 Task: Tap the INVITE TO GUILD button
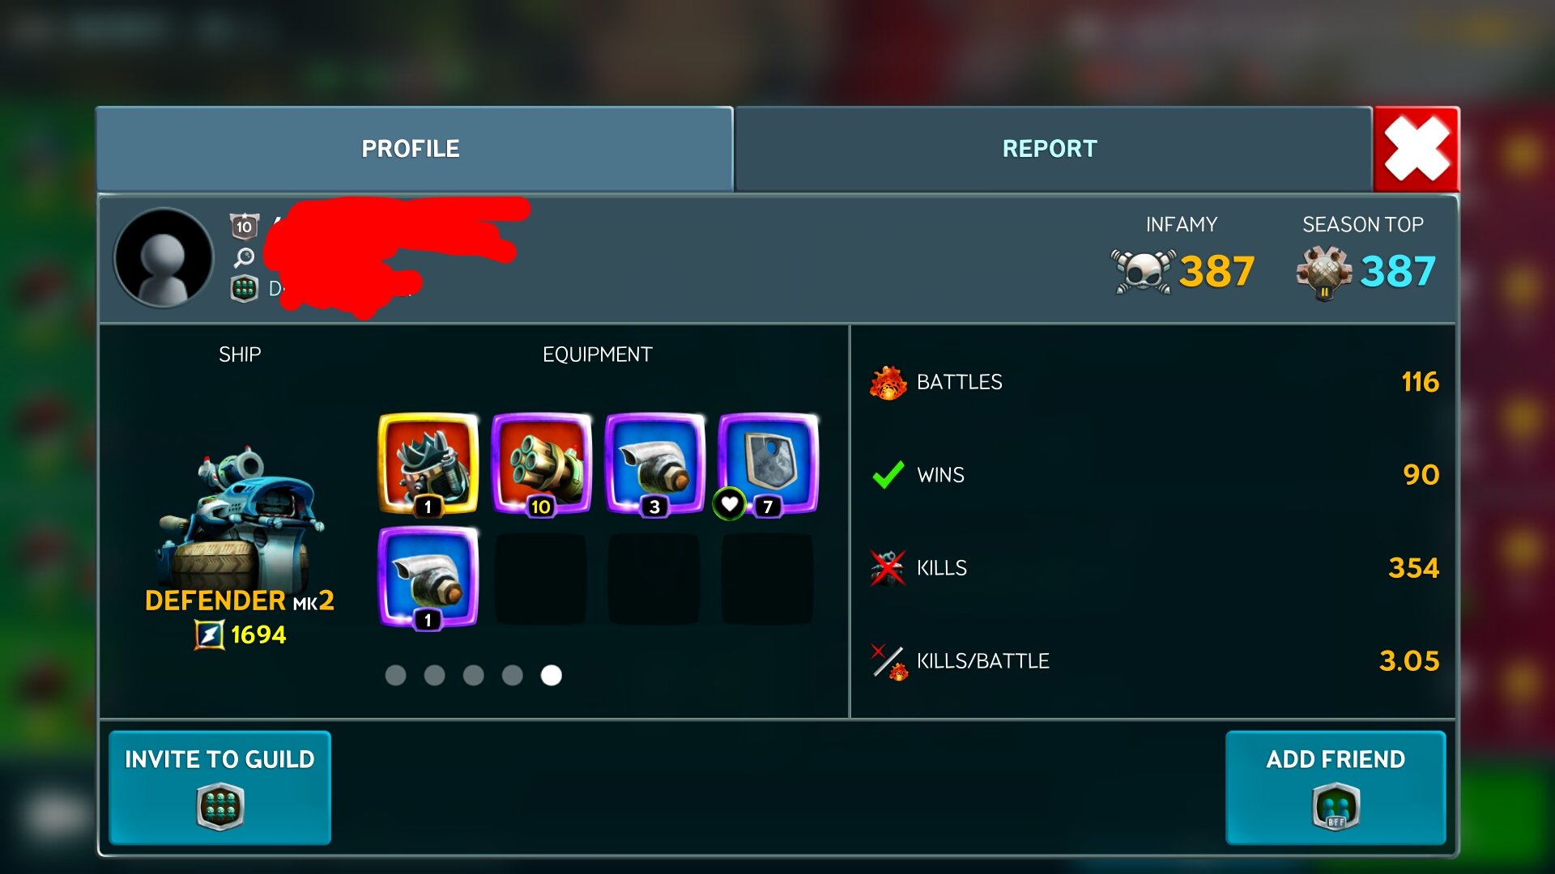click(219, 787)
